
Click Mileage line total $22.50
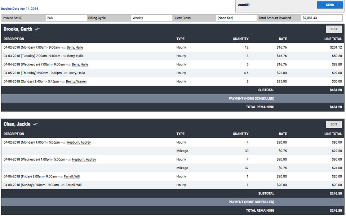pyautogui.click(x=337, y=151)
